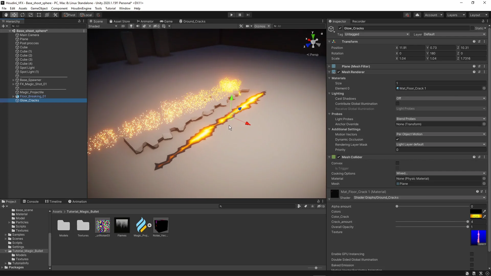Select the combined Transform tool
Image resolution: width=491 pixels, height=276 pixels.
(x=47, y=15)
